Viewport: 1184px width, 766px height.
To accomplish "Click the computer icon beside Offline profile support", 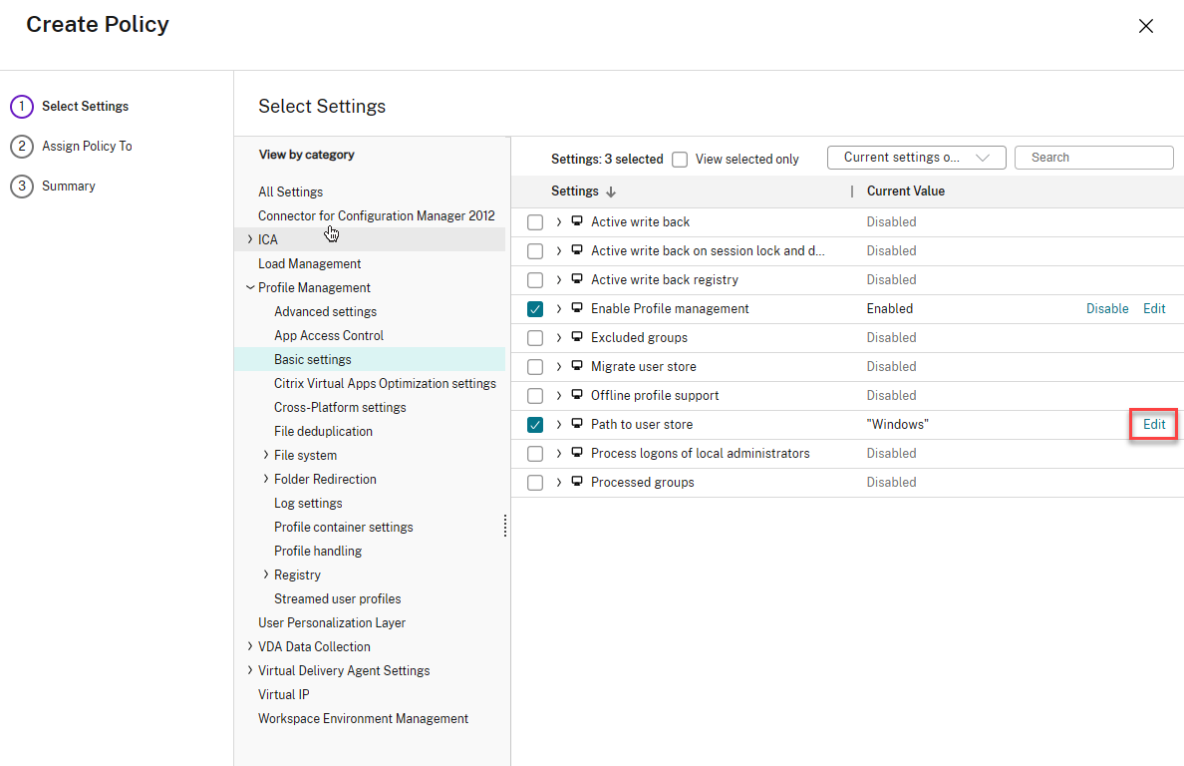I will tap(577, 395).
